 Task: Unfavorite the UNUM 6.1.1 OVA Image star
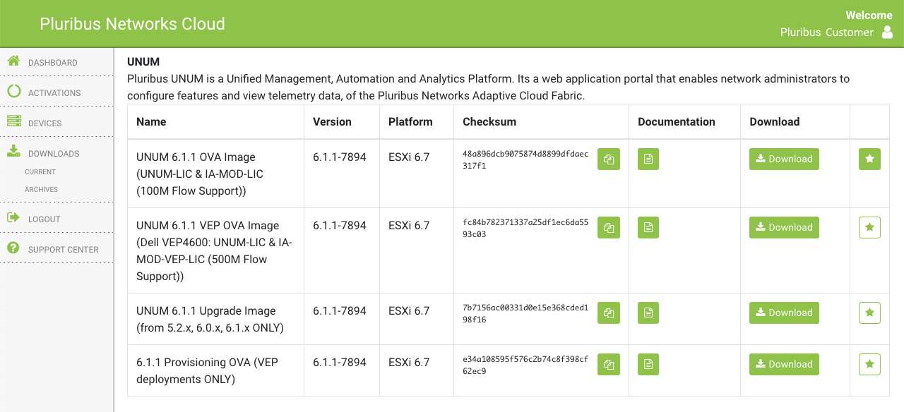(869, 159)
